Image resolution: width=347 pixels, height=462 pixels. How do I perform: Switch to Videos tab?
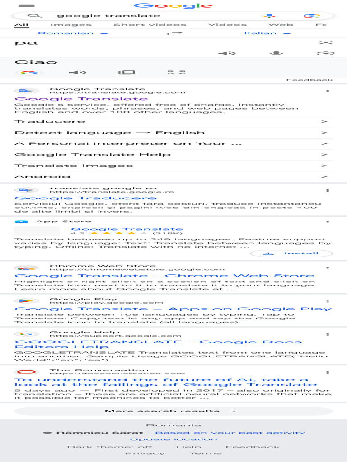click(x=227, y=25)
